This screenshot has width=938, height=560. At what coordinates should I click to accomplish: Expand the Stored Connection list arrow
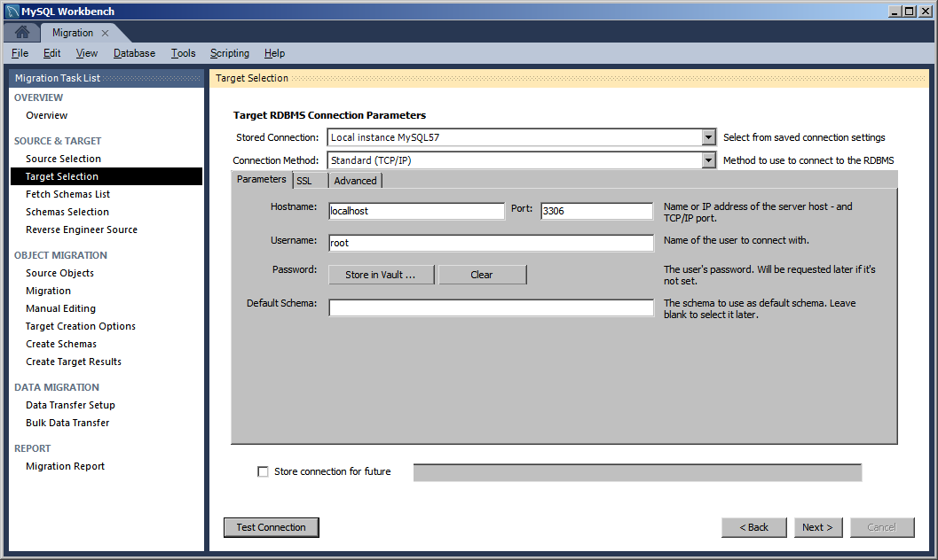click(707, 137)
